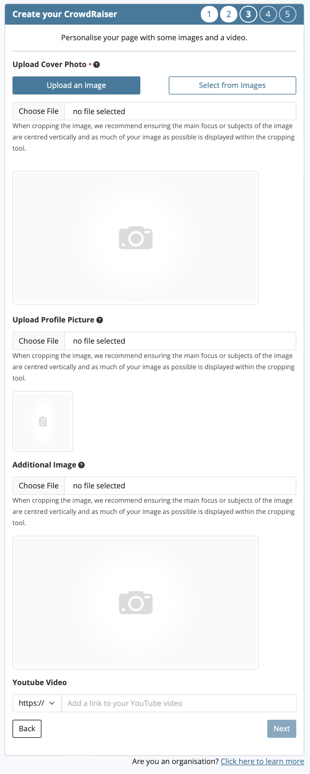This screenshot has width=310, height=774.
Task: Click help icon beside Upload Profile Picture
Action: pos(99,320)
